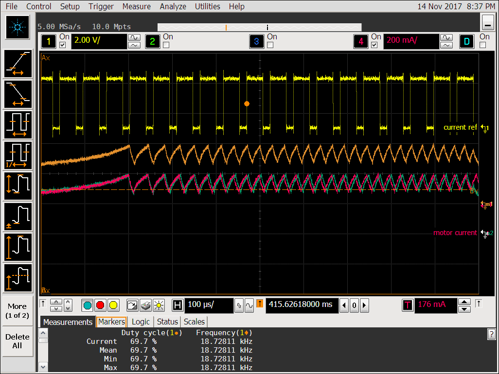Increase trigger level with up arrow
Image resolution: width=499 pixels, height=374 pixels.
(x=464, y=302)
